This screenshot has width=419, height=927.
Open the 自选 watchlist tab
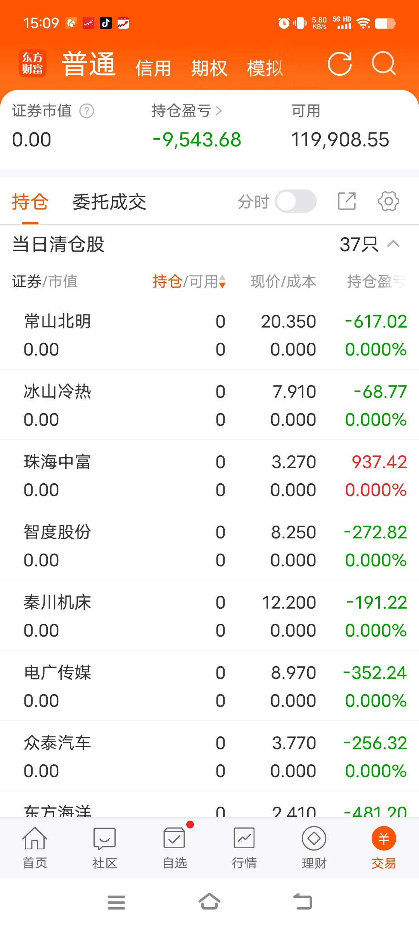point(175,848)
